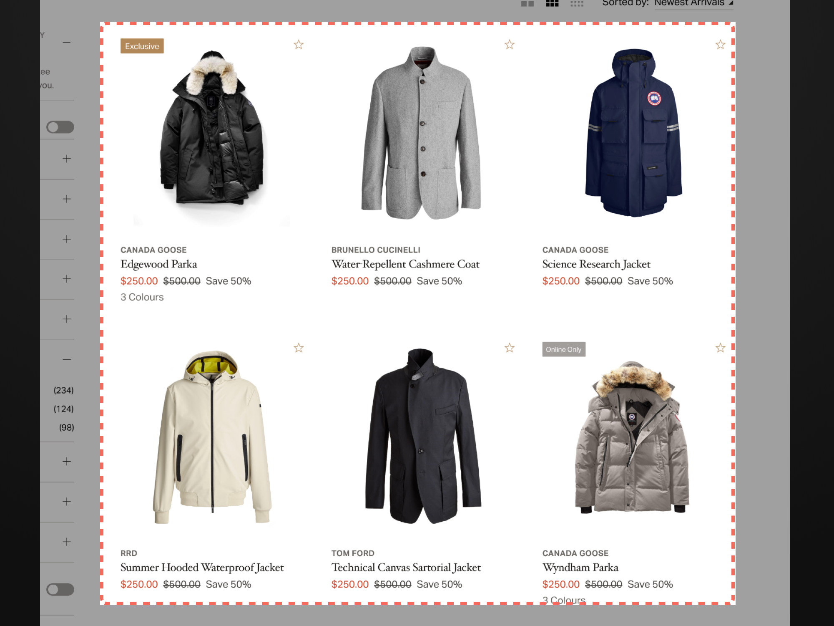
Task: Toggle the lower sidebar filter switch
Action: pos(60,590)
